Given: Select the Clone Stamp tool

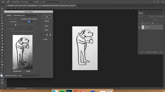Looking at the screenshot, I should (2, 35).
